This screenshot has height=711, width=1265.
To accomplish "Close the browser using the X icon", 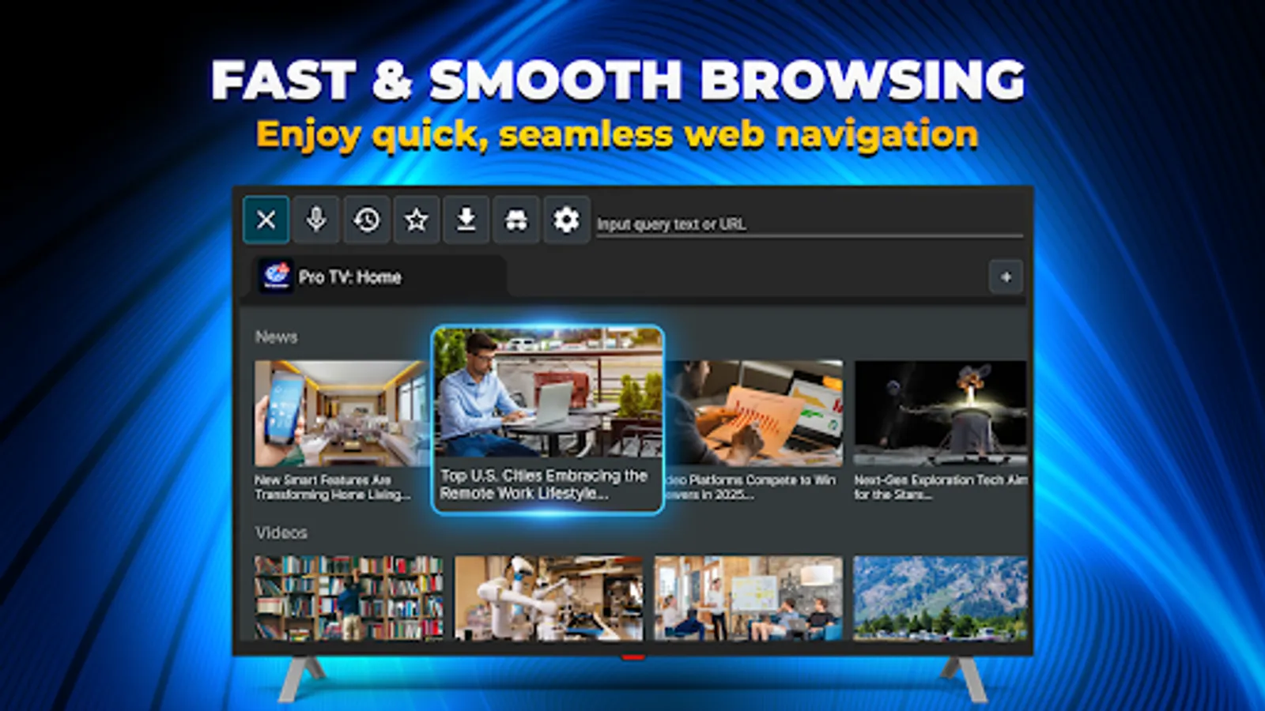I will [x=266, y=220].
